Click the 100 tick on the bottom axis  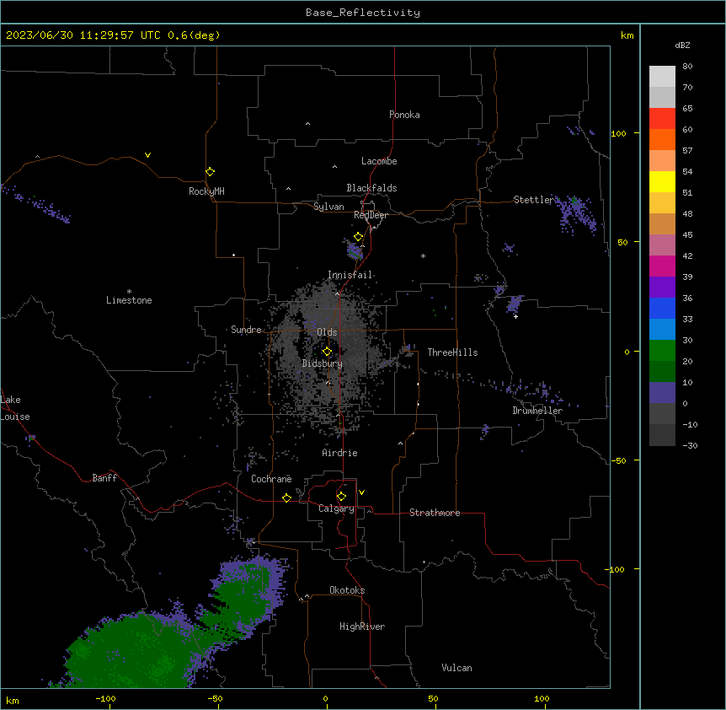(x=542, y=698)
